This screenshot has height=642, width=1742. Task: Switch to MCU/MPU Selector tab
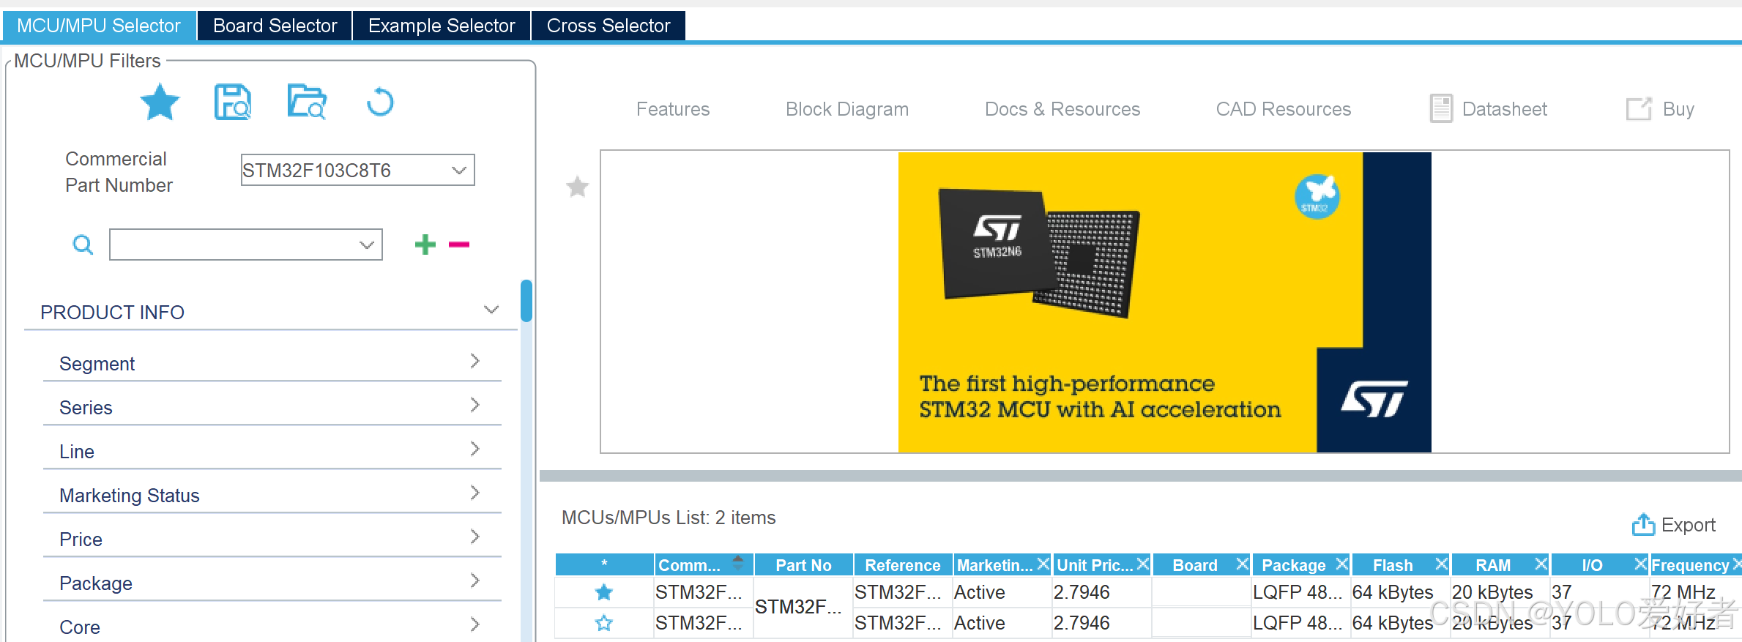[x=99, y=26]
